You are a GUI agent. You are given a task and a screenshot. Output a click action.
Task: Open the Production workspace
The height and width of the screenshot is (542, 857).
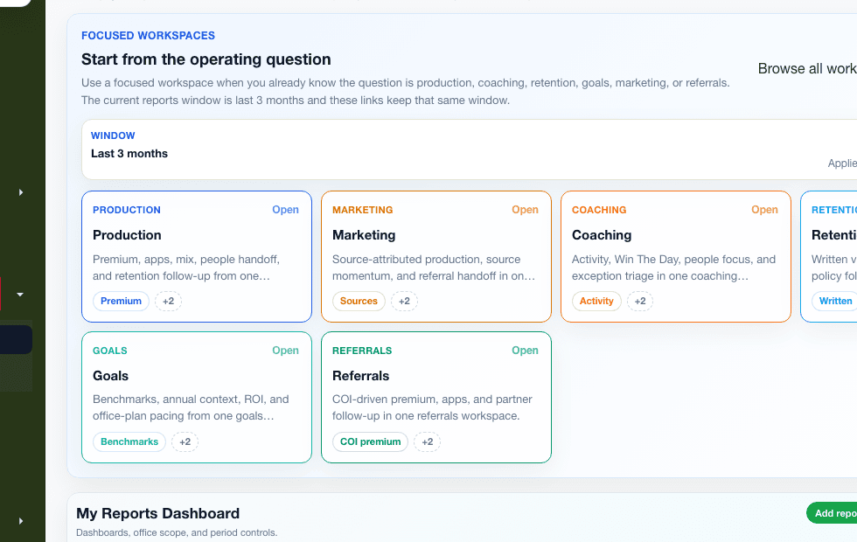285,210
